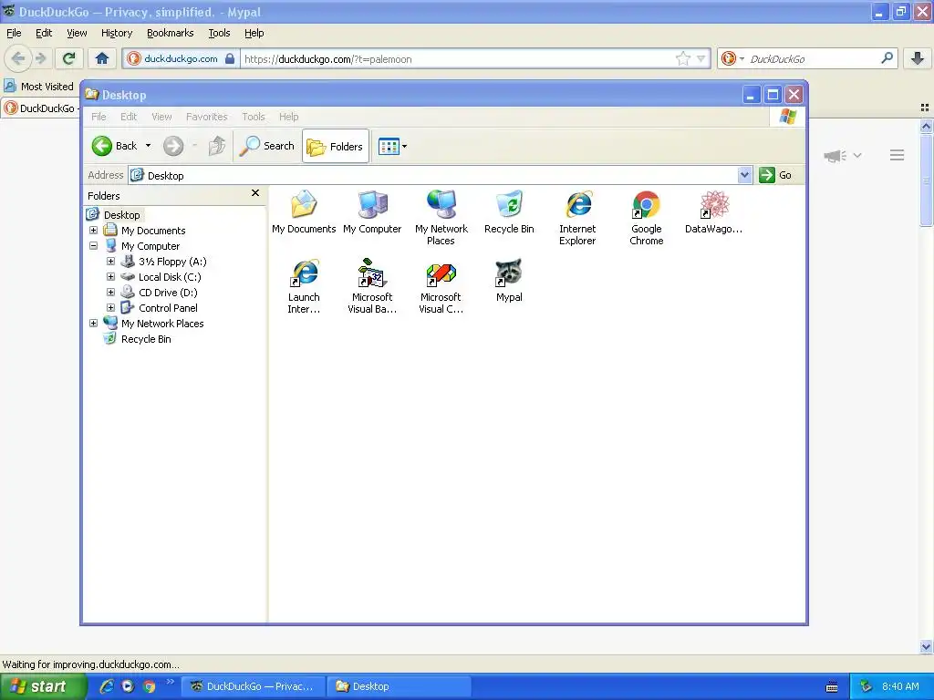Select Desktop in the folder tree
Screen dimensions: 934x700
tap(121, 215)
